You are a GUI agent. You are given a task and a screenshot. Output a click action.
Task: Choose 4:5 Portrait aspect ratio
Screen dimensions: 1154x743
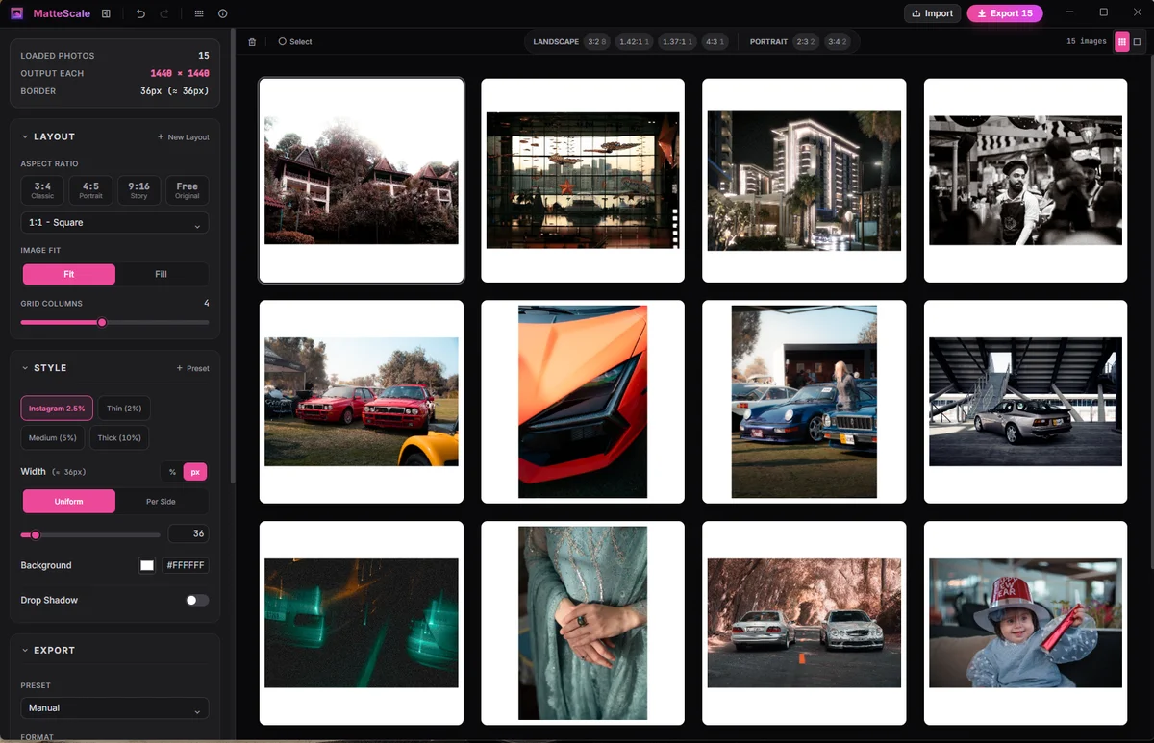click(x=90, y=190)
